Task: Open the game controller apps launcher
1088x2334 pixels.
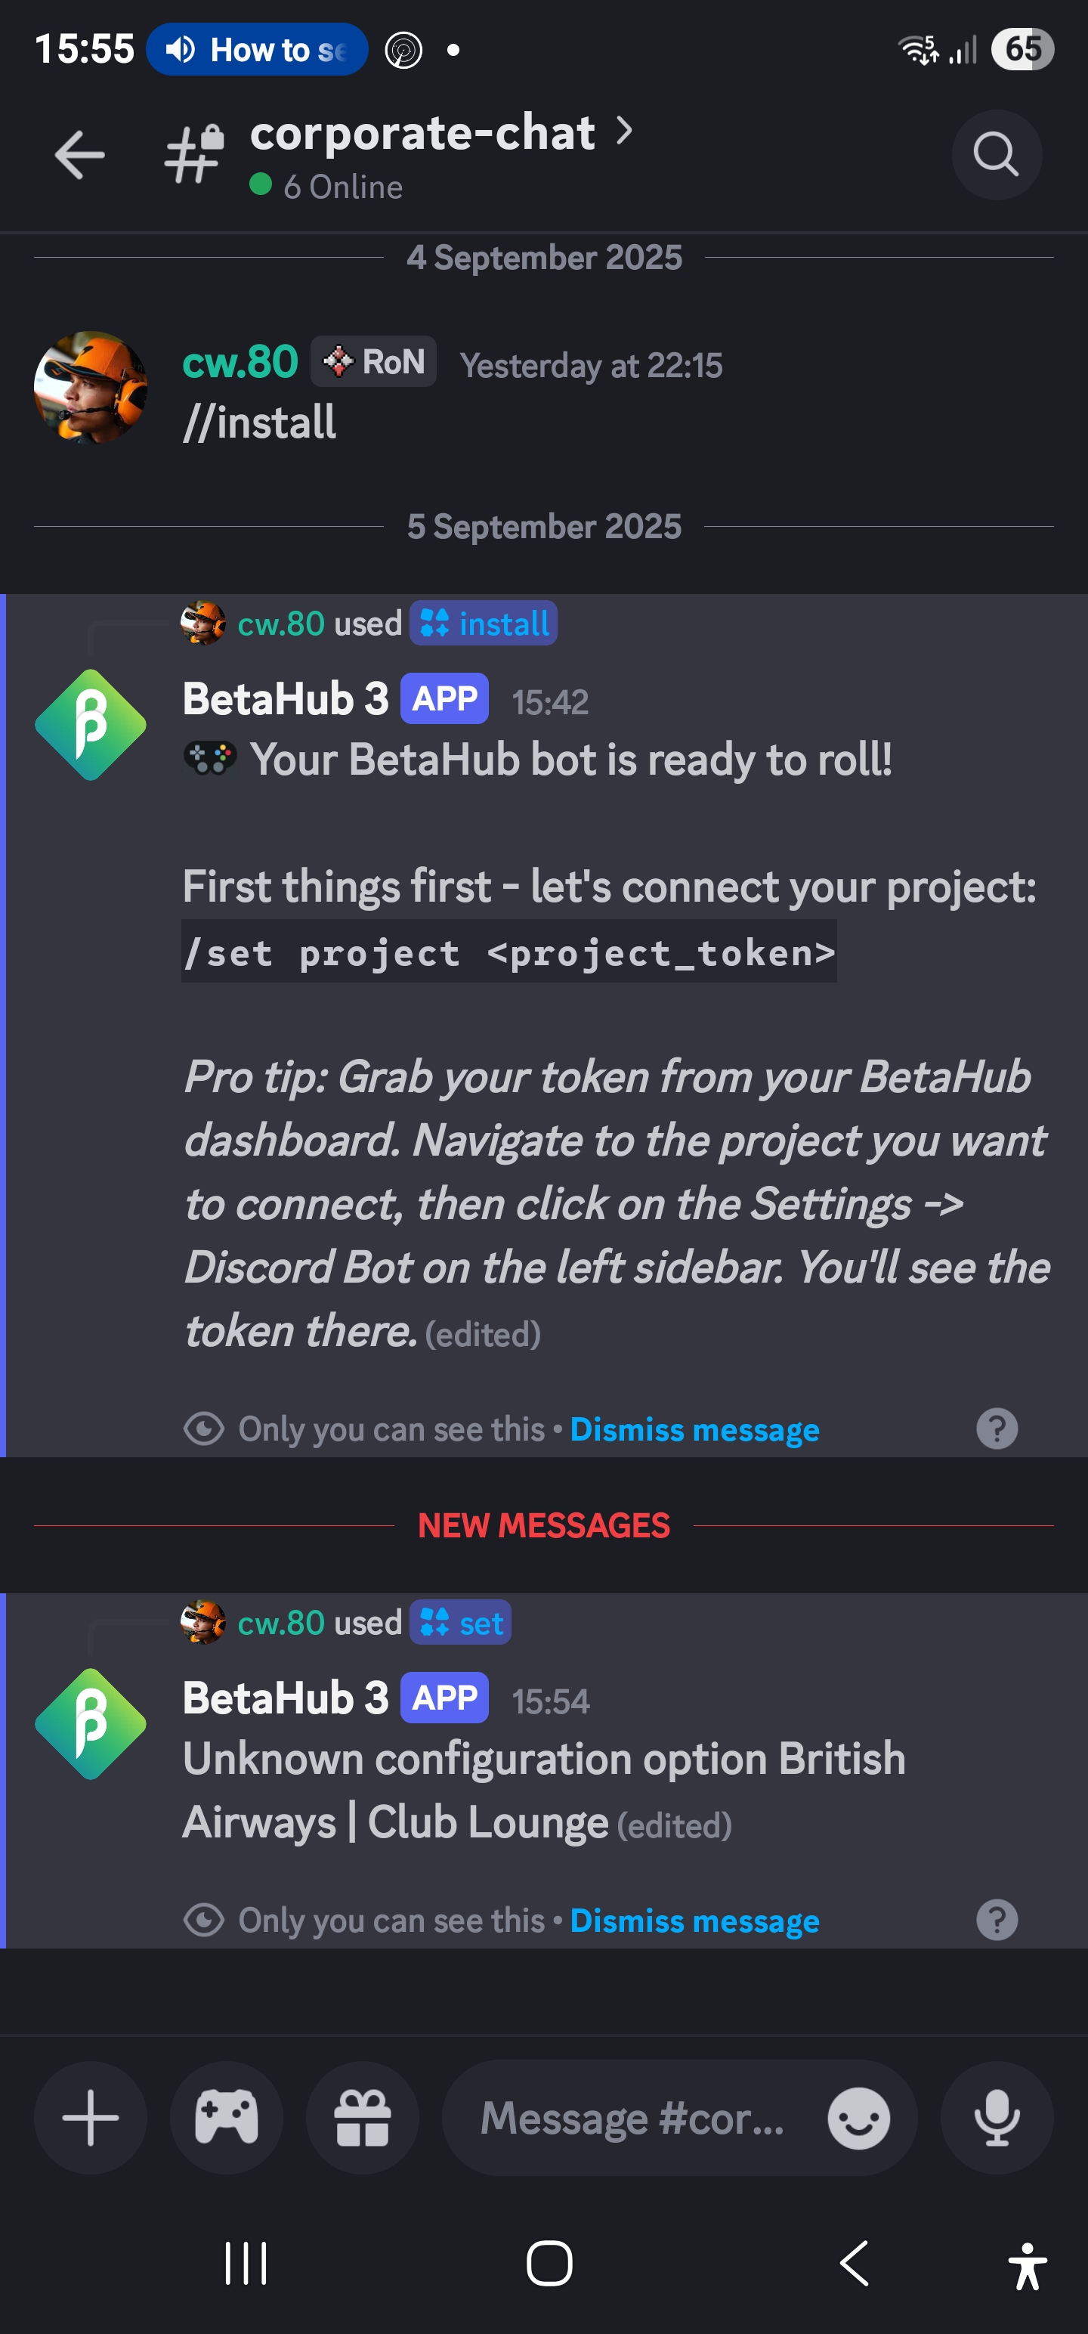Action: coord(227,2117)
